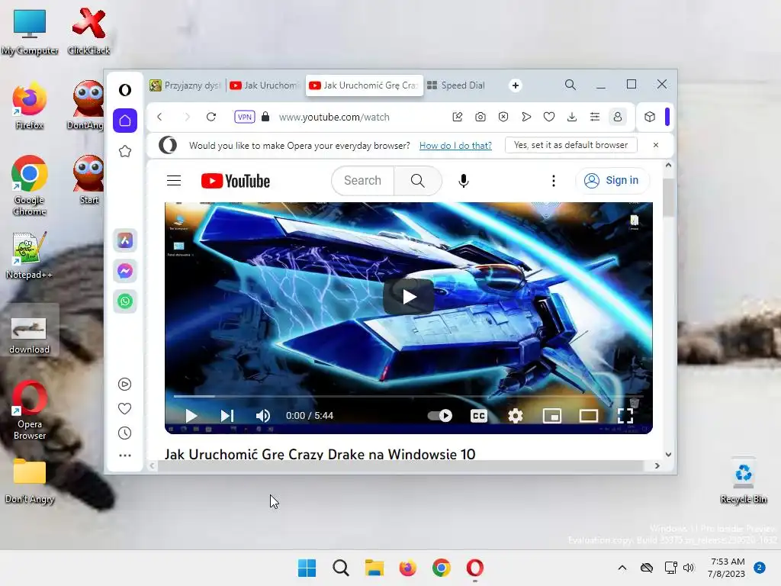Open WhatsApp in Opera sidebar
781x586 pixels.
(x=125, y=301)
